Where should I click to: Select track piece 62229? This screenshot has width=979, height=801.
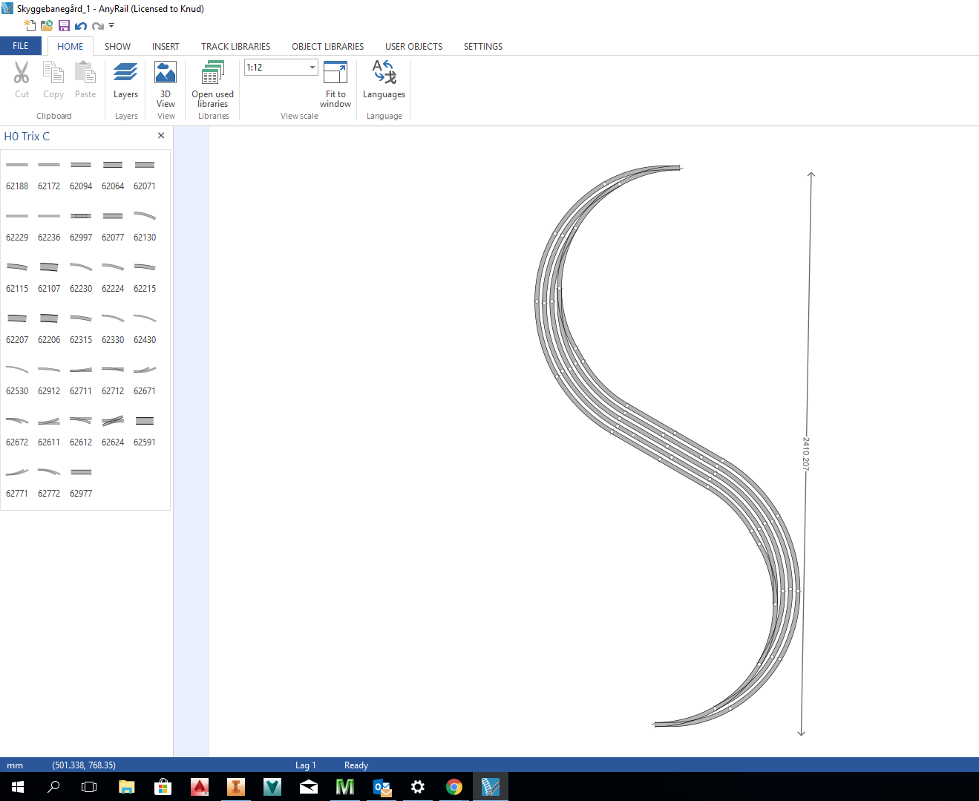(x=17, y=225)
